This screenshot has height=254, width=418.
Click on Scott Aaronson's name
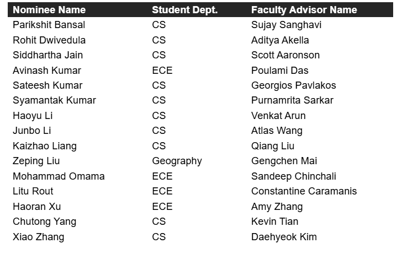point(285,55)
